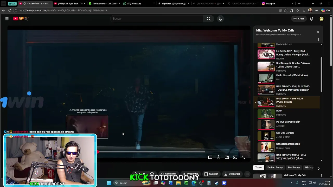Focus the YouTube Buscar search field
The height and width of the screenshot is (187, 333).
pos(157,19)
